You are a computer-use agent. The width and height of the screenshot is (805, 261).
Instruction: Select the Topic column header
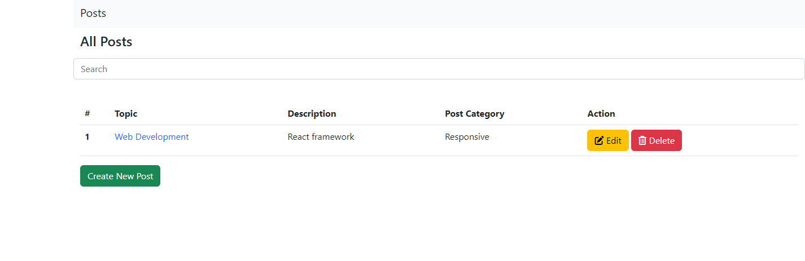click(126, 114)
